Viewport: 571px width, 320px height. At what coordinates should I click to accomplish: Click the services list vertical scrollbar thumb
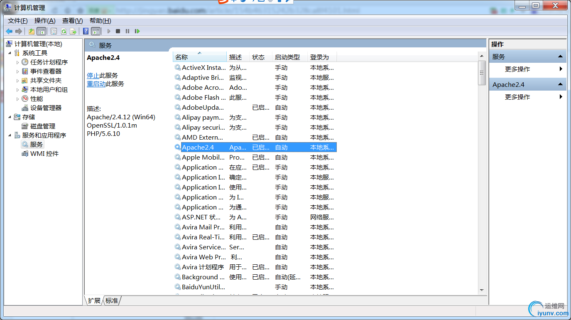click(482, 73)
